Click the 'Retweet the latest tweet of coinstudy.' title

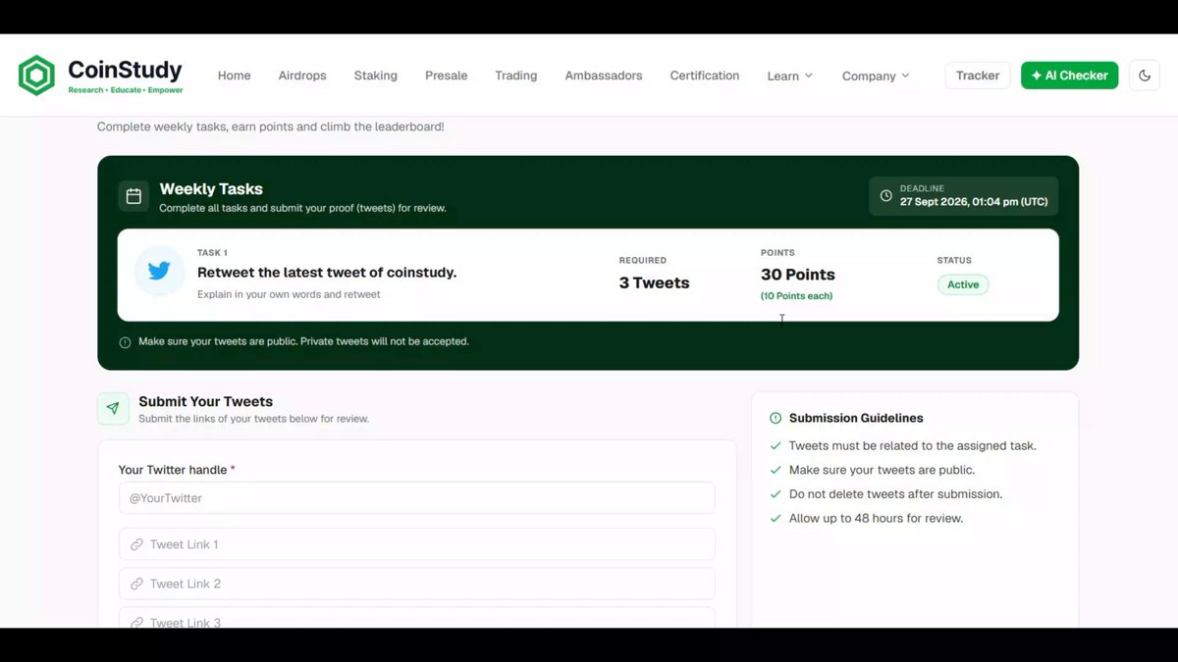(327, 273)
